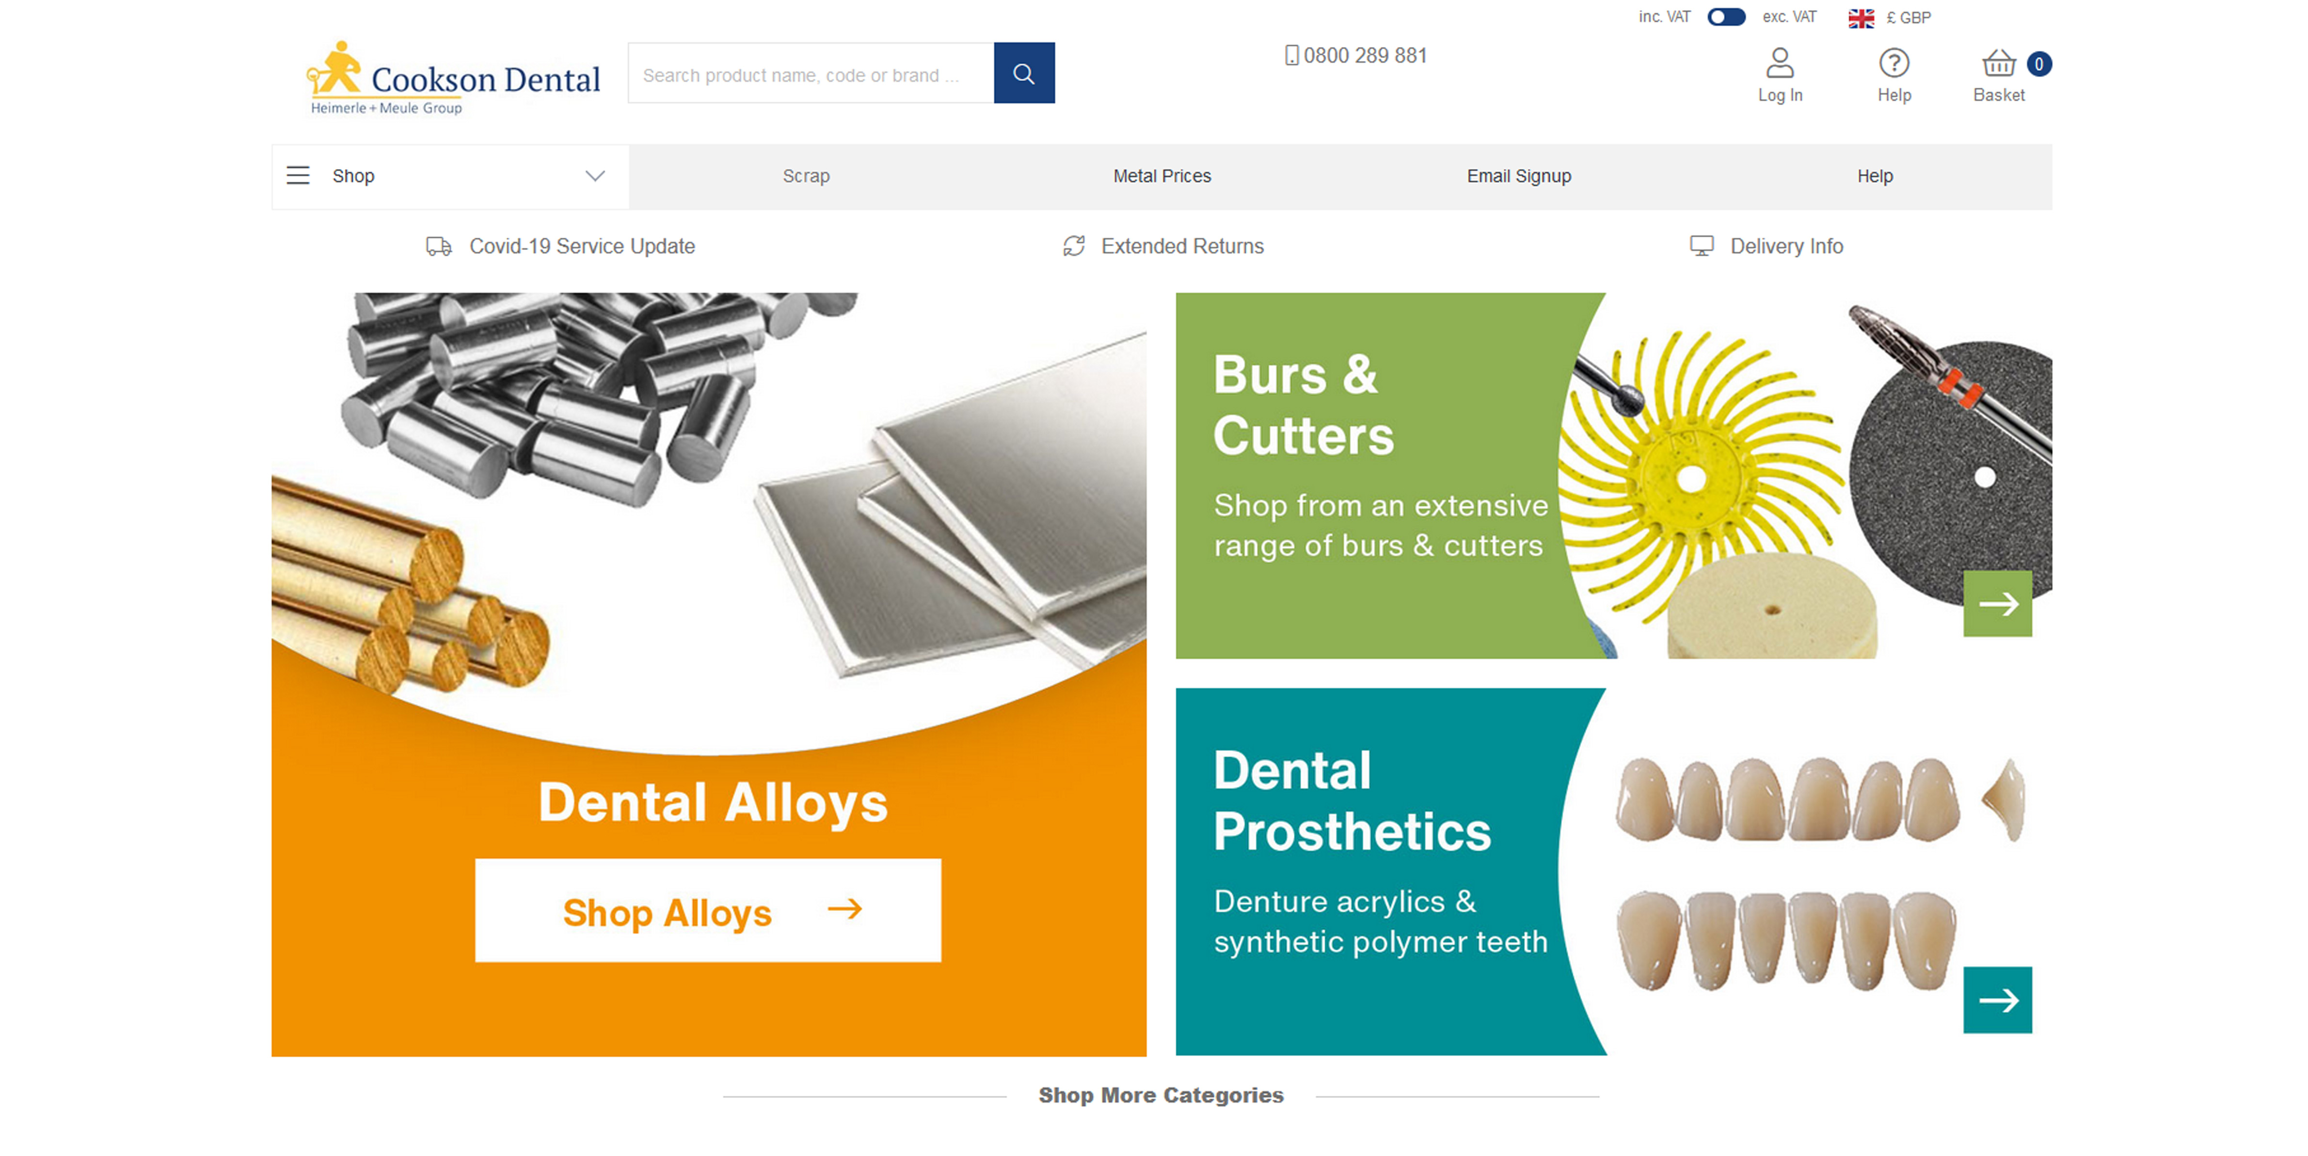Image resolution: width=2308 pixels, height=1156 pixels.
Task: Open the hamburger menu icon beside Shop
Action: tap(298, 175)
